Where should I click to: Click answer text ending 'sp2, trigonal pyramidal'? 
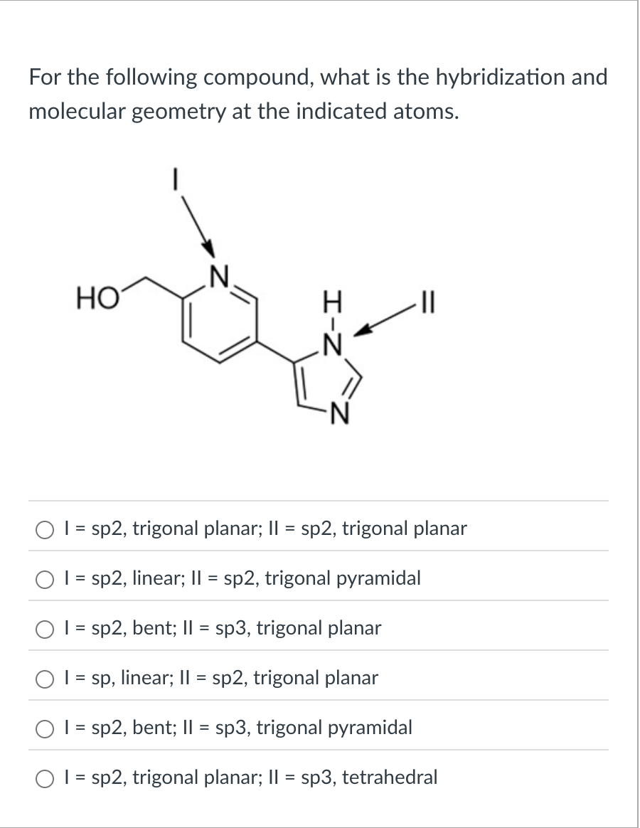click(242, 578)
